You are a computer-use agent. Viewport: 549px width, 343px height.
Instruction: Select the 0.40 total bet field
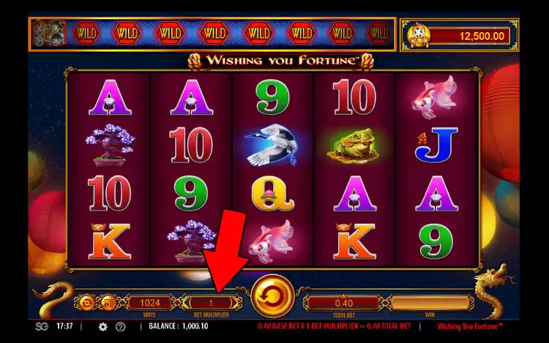click(x=343, y=303)
